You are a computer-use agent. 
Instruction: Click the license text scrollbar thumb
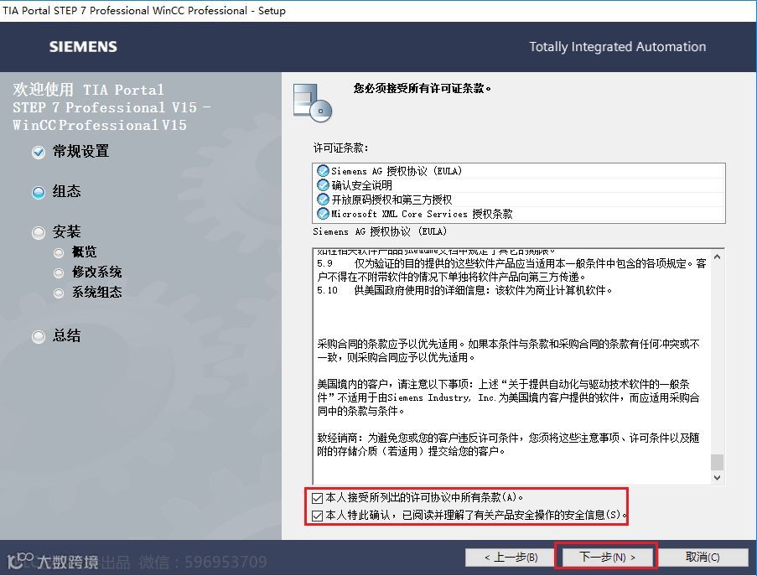pos(718,462)
